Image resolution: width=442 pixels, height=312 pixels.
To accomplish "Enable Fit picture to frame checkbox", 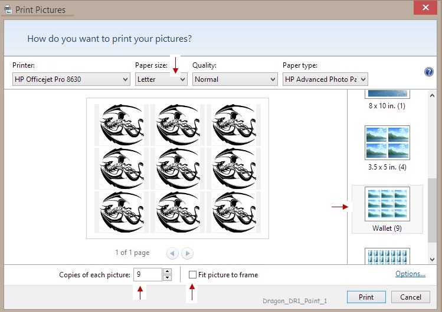I will point(193,274).
